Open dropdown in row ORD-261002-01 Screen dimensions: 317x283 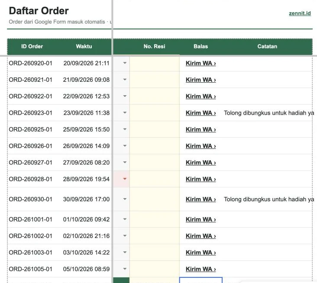point(125,236)
